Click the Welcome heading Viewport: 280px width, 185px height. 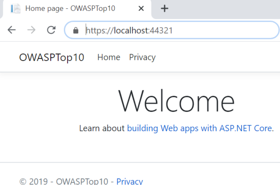point(176,101)
